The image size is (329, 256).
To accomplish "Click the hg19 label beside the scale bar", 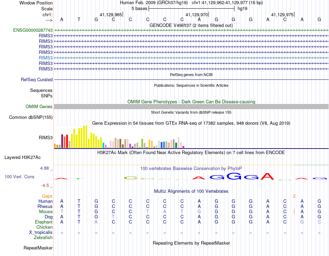I will pos(242,9).
